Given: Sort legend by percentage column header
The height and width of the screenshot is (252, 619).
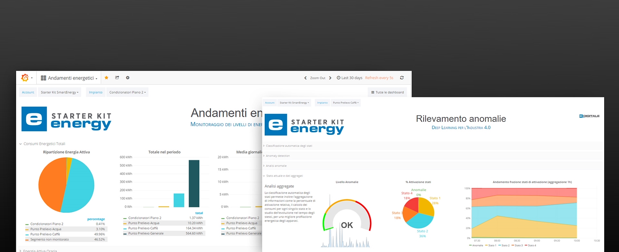Looking at the screenshot, I should tap(96, 219).
